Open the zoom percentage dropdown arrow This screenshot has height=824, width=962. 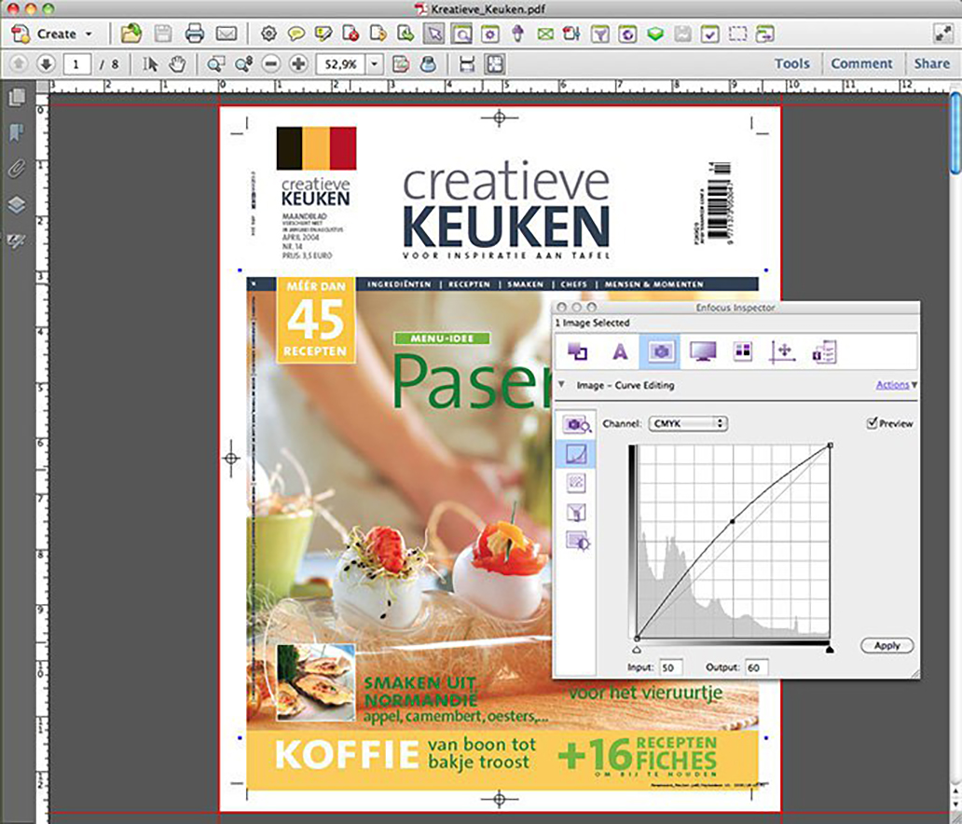pyautogui.click(x=375, y=63)
